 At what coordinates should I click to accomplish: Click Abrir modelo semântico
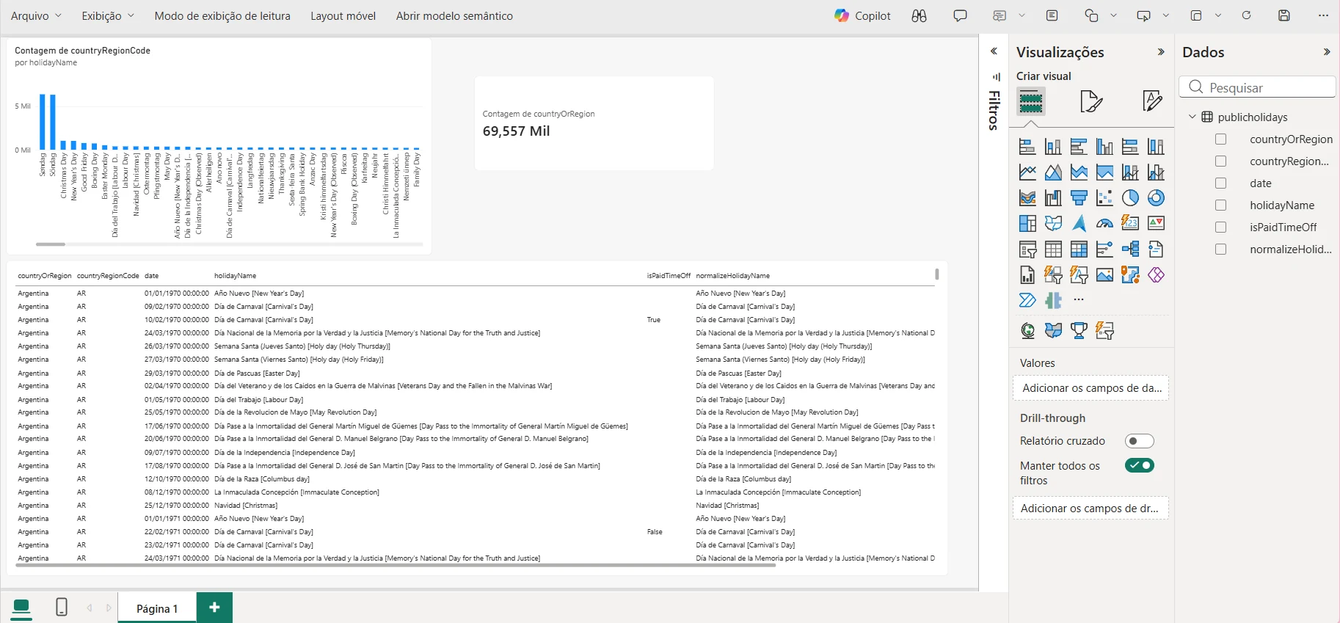[x=454, y=15]
